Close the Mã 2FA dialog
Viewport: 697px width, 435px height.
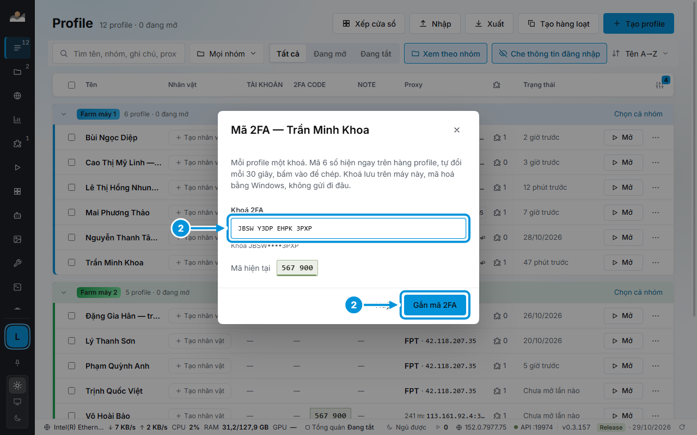click(x=457, y=130)
